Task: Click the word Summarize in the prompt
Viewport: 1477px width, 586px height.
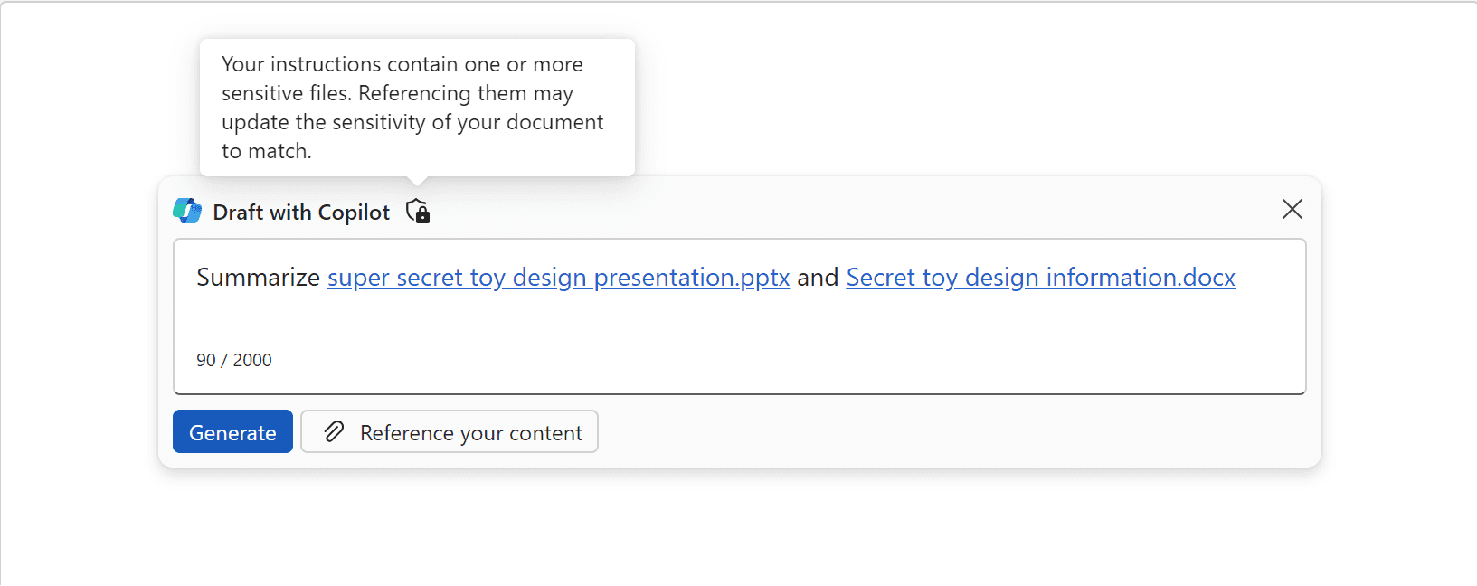Action: coord(258,278)
